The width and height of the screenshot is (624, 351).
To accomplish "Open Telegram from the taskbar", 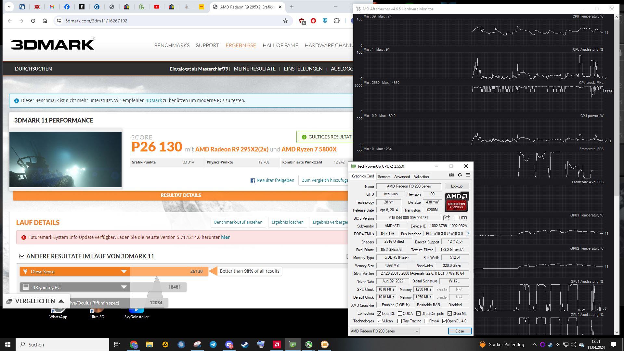I will (x=213, y=344).
